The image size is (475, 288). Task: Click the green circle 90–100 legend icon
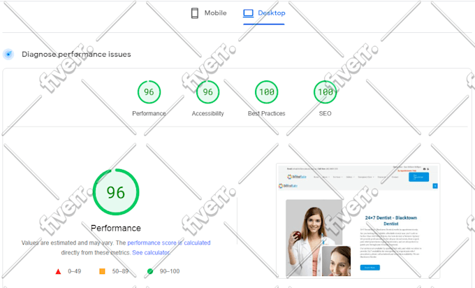coord(150,271)
